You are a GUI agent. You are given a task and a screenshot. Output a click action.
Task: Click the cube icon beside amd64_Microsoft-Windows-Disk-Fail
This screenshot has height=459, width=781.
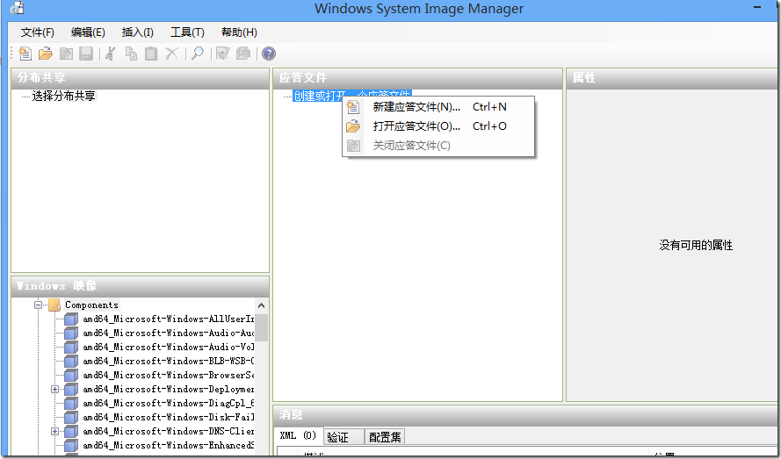71,417
